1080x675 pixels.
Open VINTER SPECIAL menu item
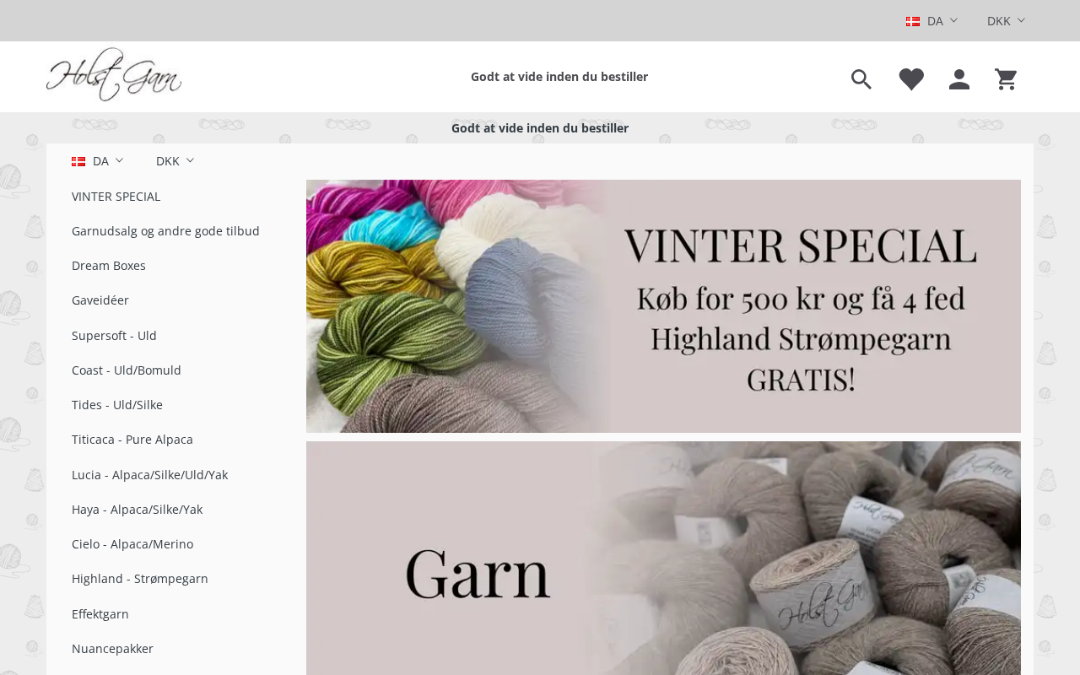click(116, 197)
